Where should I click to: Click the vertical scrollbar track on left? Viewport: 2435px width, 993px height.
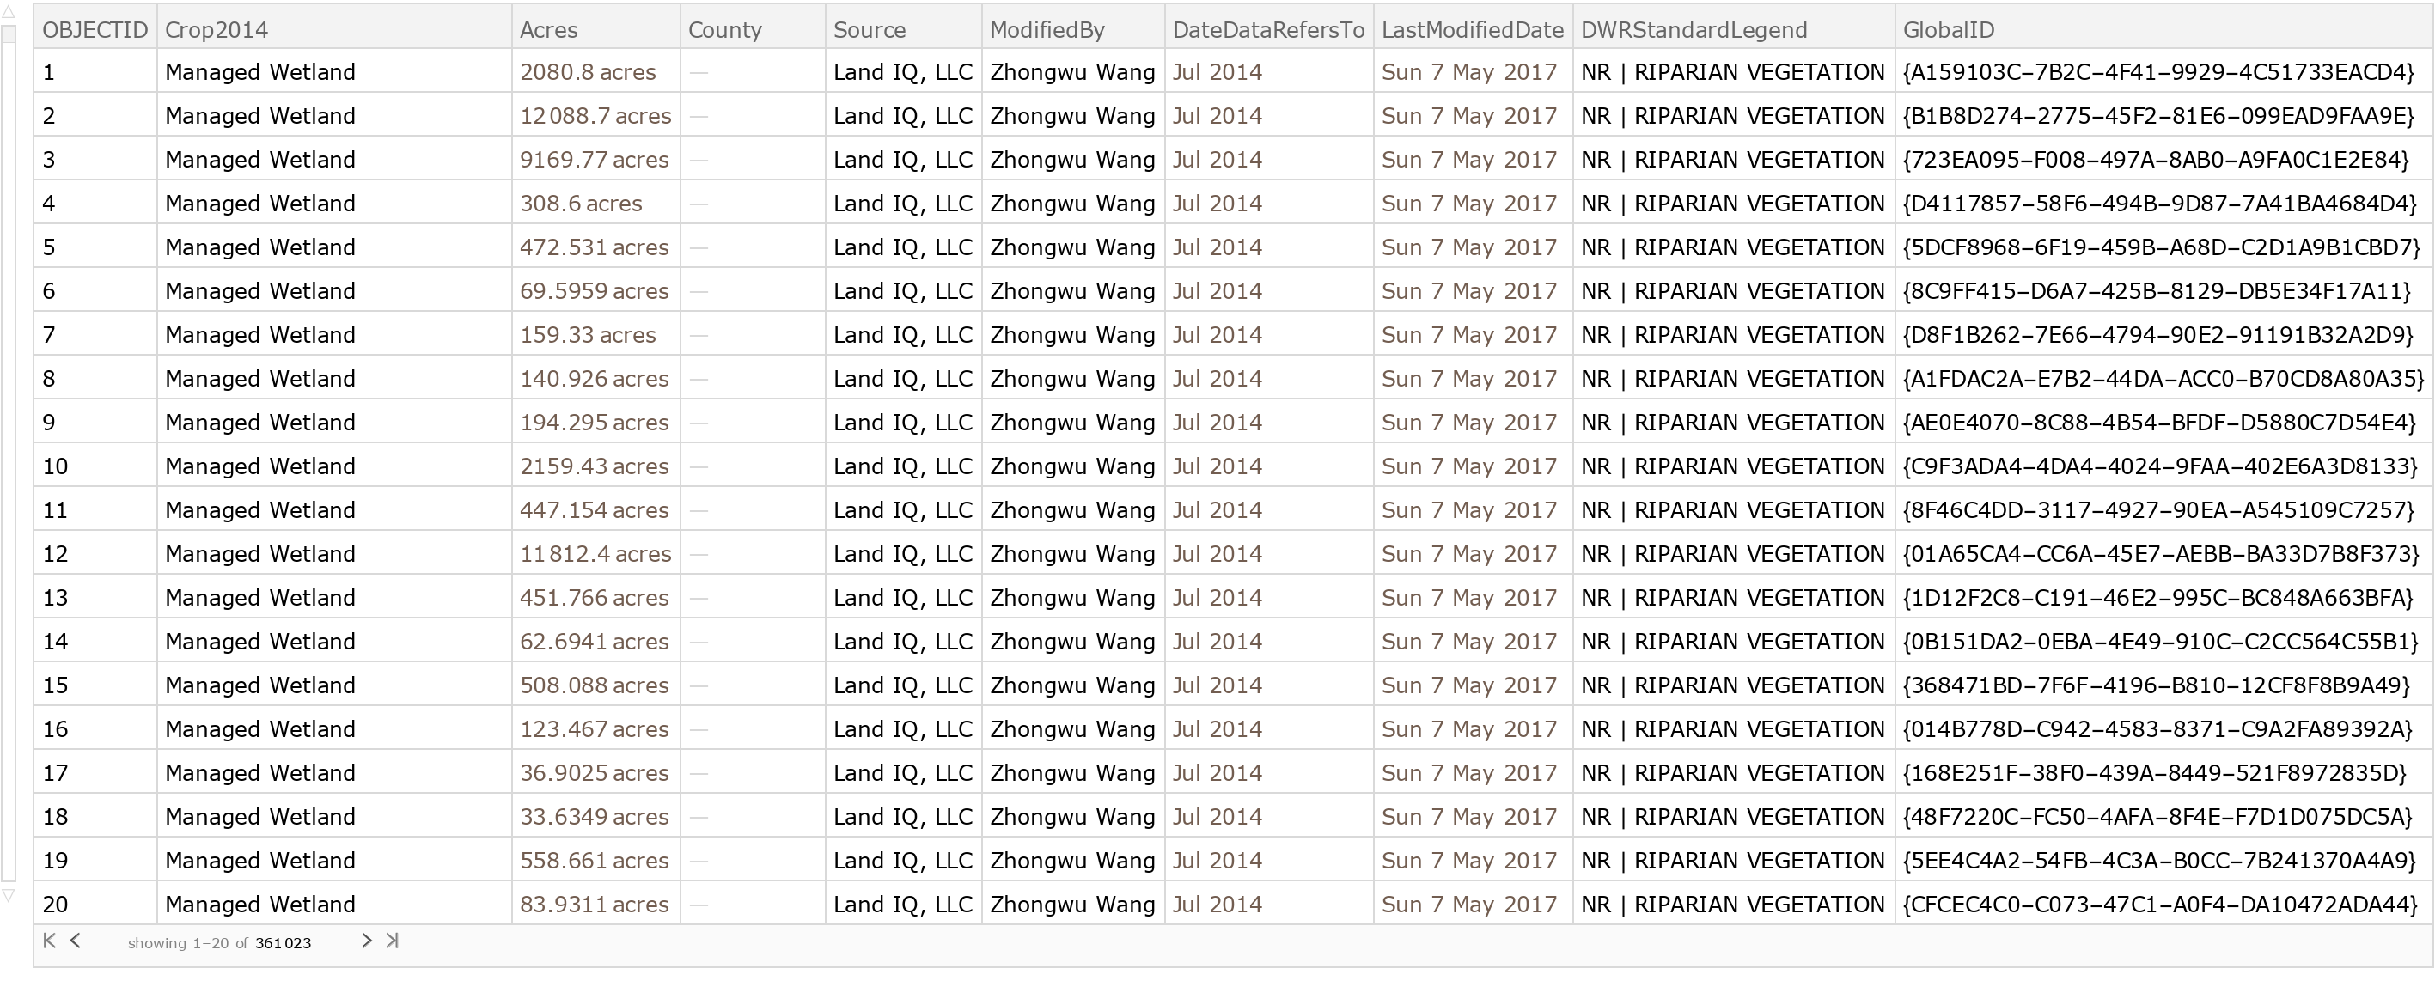(x=9, y=454)
